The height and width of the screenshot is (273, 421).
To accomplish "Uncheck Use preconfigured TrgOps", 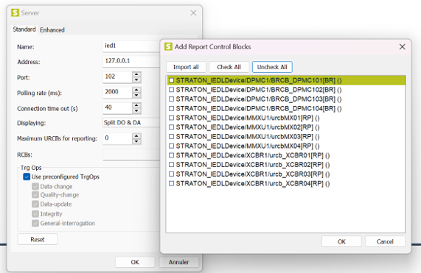I will [x=27, y=177].
